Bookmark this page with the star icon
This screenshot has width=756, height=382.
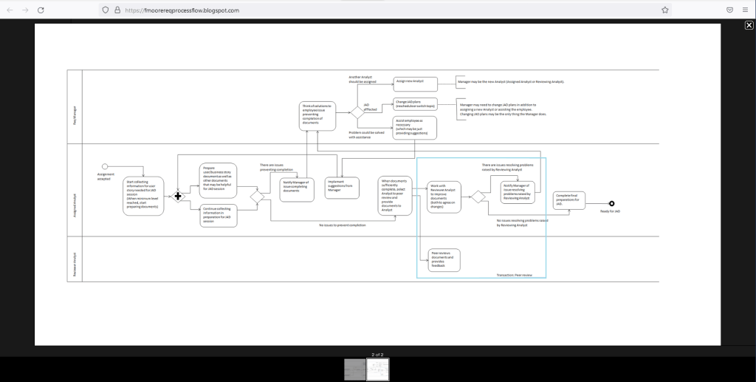[664, 10]
